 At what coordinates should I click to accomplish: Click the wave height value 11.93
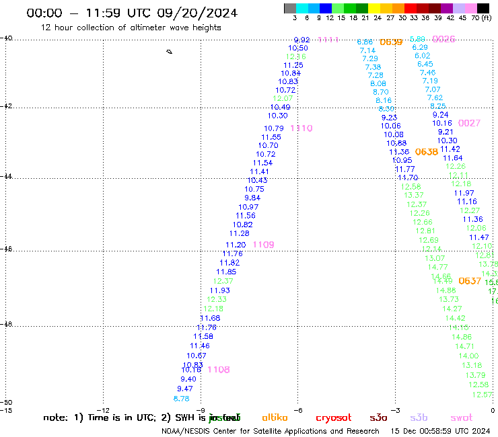point(220,290)
